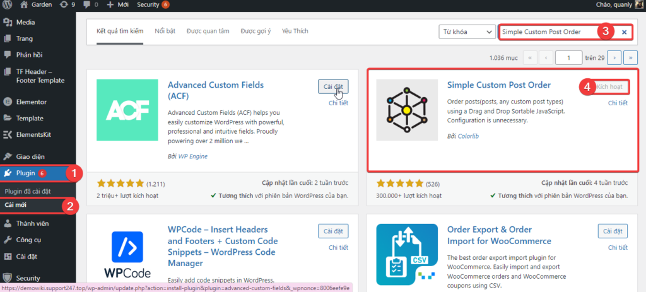Go to next results page
The image size is (646, 292).
tap(614, 58)
